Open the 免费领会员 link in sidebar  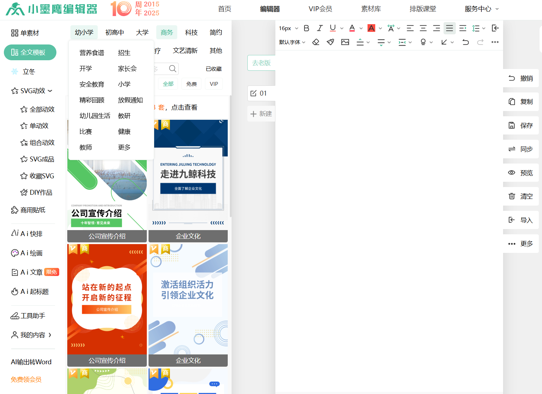coord(26,379)
